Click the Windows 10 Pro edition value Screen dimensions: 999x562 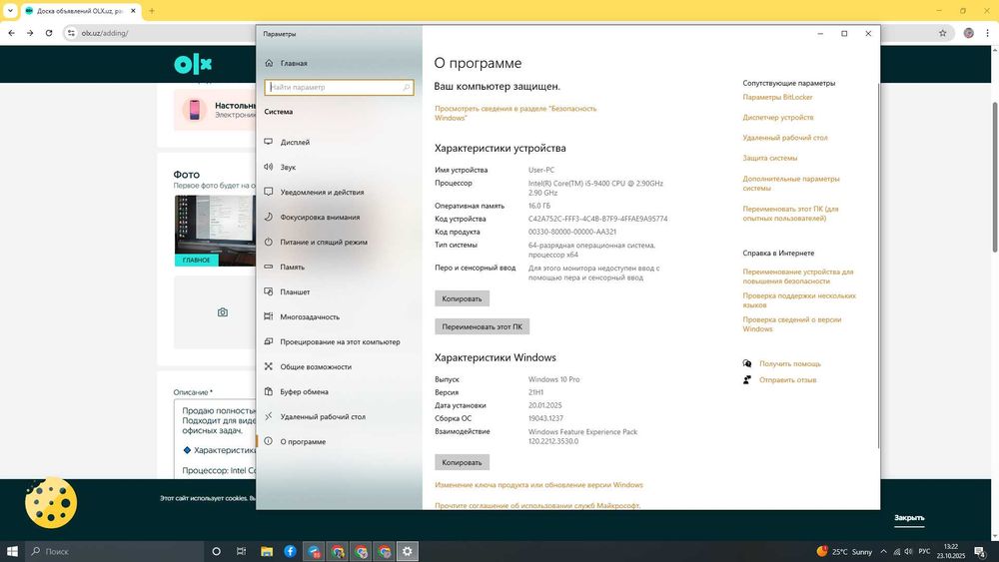553,379
